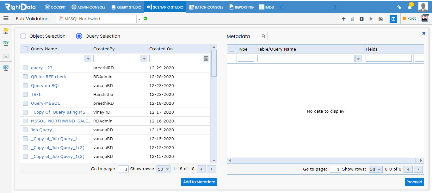Click the calendar icon in Created On filter
This screenshot has width=432, height=193.
(206, 58)
